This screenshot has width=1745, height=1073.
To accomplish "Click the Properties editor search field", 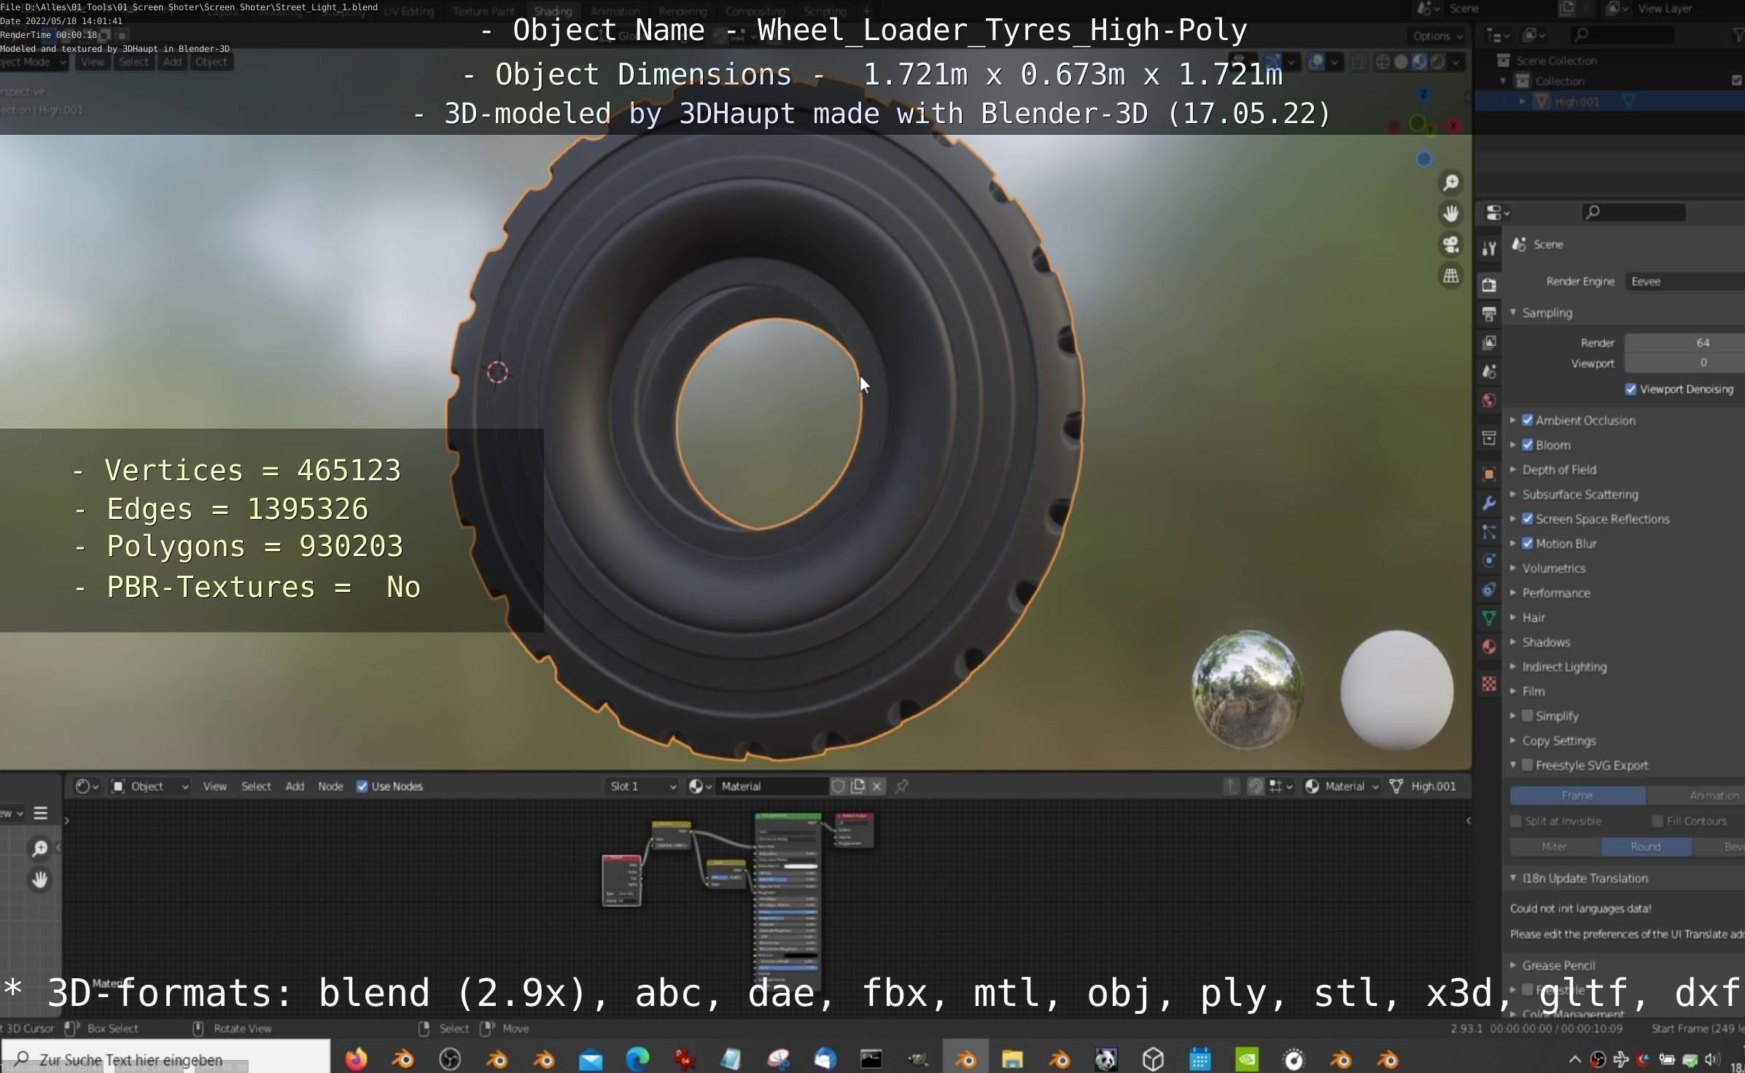I will (x=1633, y=212).
